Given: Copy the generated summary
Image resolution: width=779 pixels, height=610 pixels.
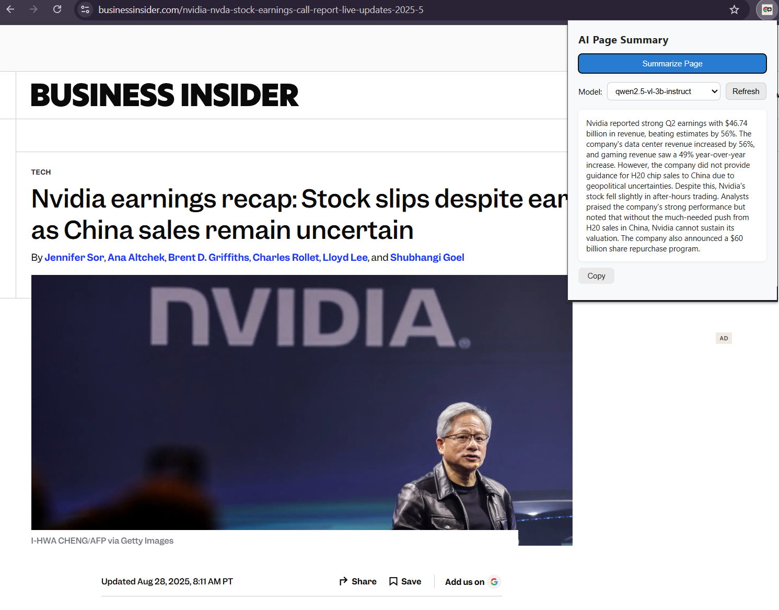Looking at the screenshot, I should click(x=596, y=275).
